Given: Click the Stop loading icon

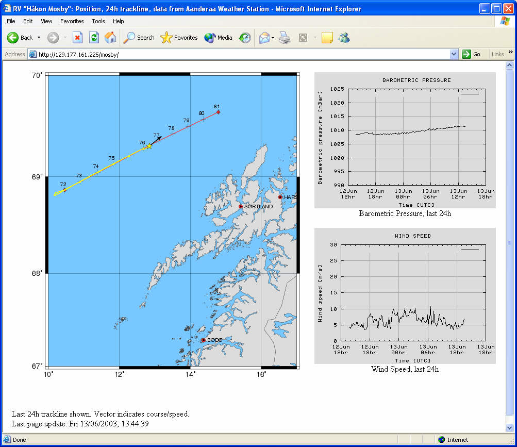Looking at the screenshot, I should (77, 38).
